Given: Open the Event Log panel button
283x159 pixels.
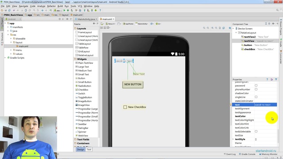Looking at the screenshot, I should coord(229,154).
